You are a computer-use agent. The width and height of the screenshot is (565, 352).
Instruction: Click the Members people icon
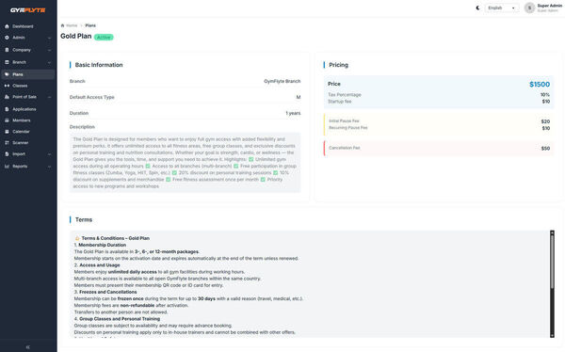pos(7,120)
